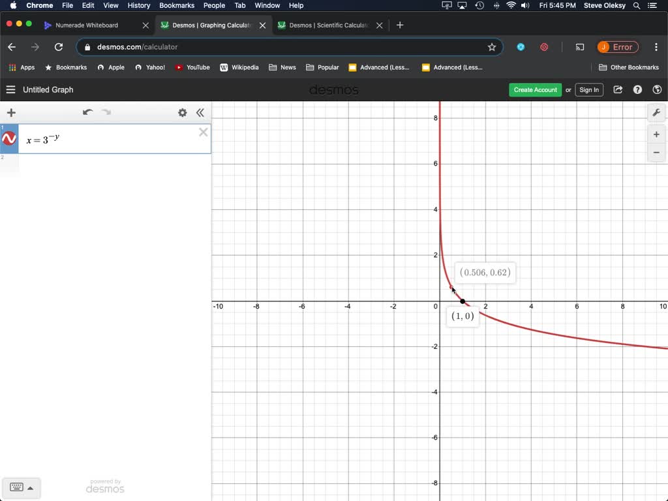Image resolution: width=668 pixels, height=501 pixels.
Task: Expand the Other Bookmarks folder
Action: 629,67
